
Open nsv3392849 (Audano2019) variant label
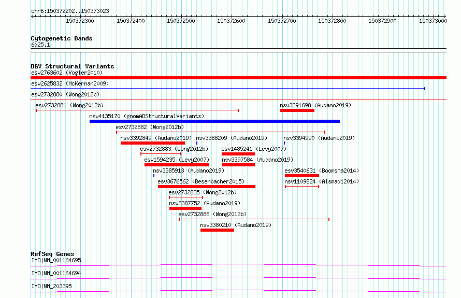click(x=156, y=138)
